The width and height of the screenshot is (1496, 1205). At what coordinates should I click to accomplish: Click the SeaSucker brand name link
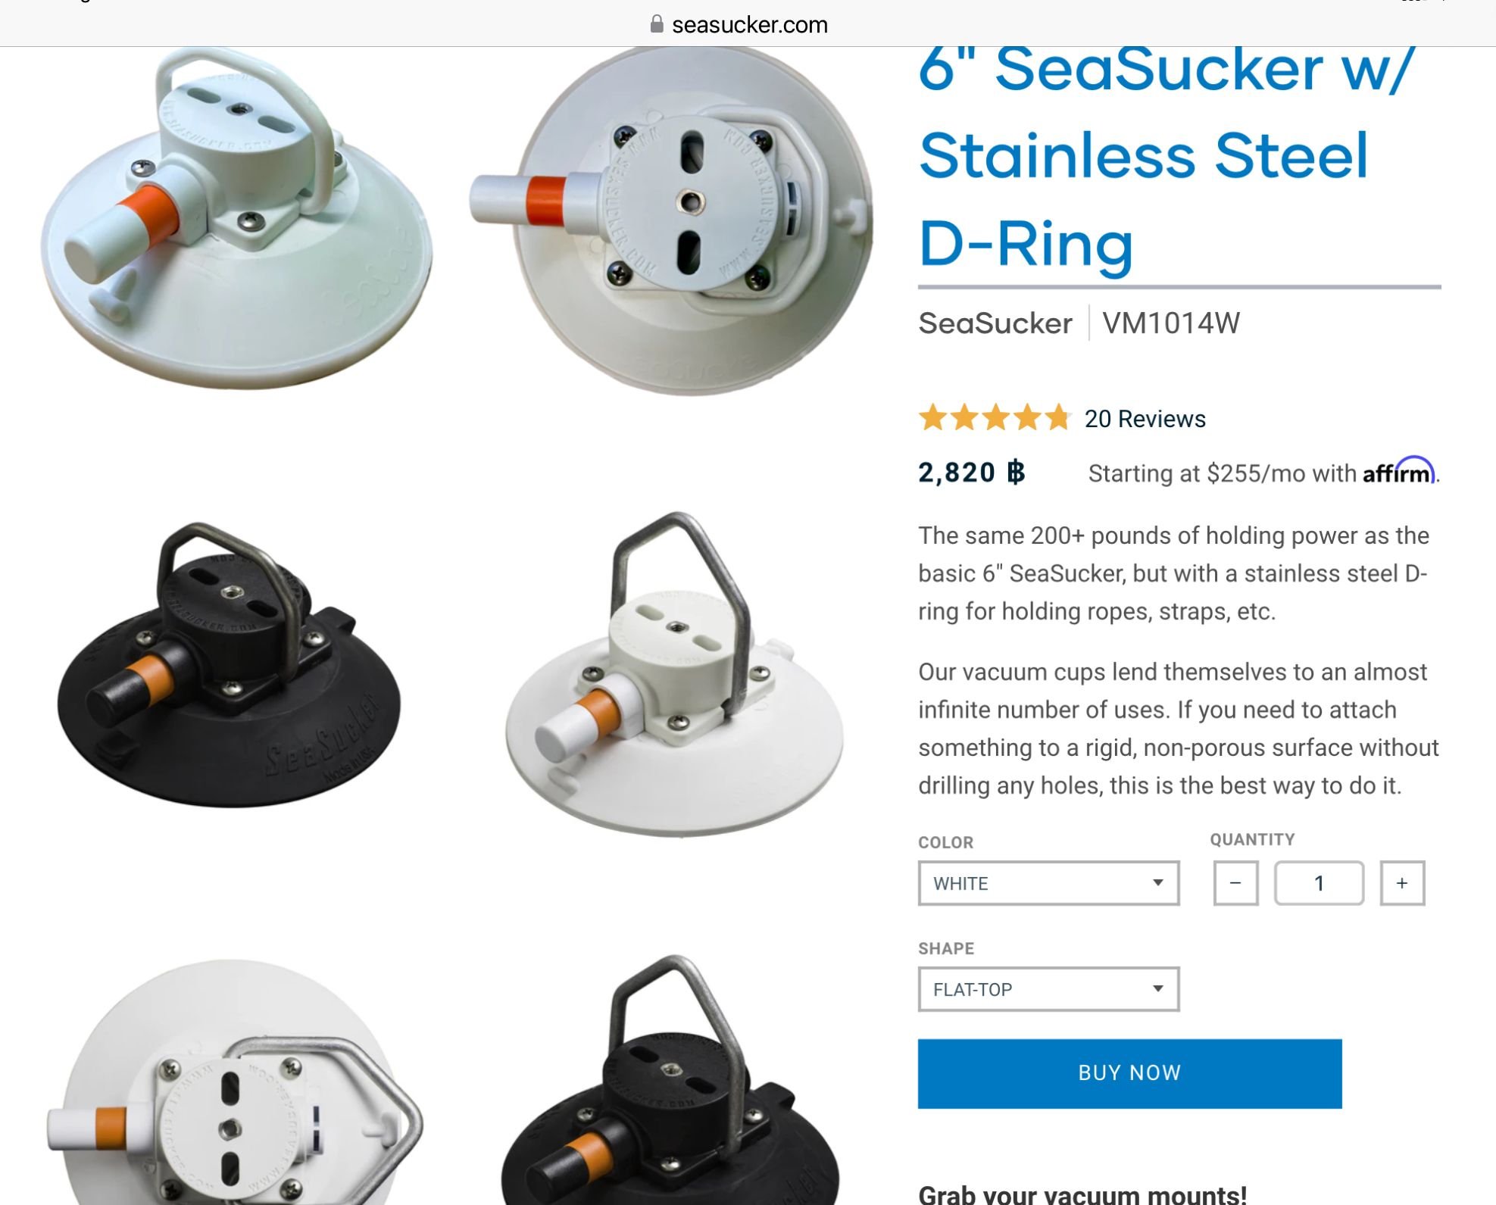pos(995,323)
